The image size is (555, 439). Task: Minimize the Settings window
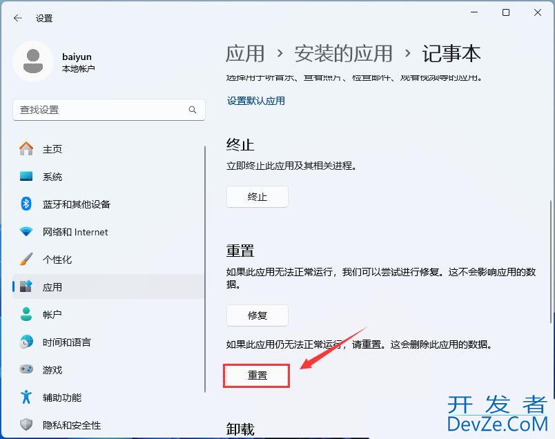coord(474,12)
